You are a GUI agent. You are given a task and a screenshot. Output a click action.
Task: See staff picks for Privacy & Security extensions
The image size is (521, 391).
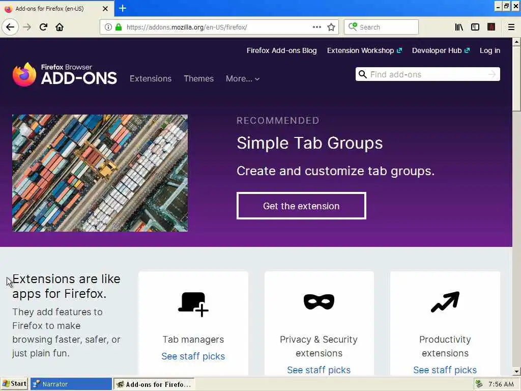click(x=319, y=370)
